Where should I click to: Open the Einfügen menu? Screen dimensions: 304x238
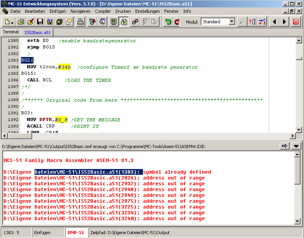pyautogui.click(x=58, y=11)
